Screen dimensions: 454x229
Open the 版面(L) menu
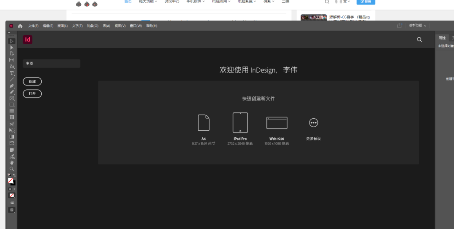[63, 26]
